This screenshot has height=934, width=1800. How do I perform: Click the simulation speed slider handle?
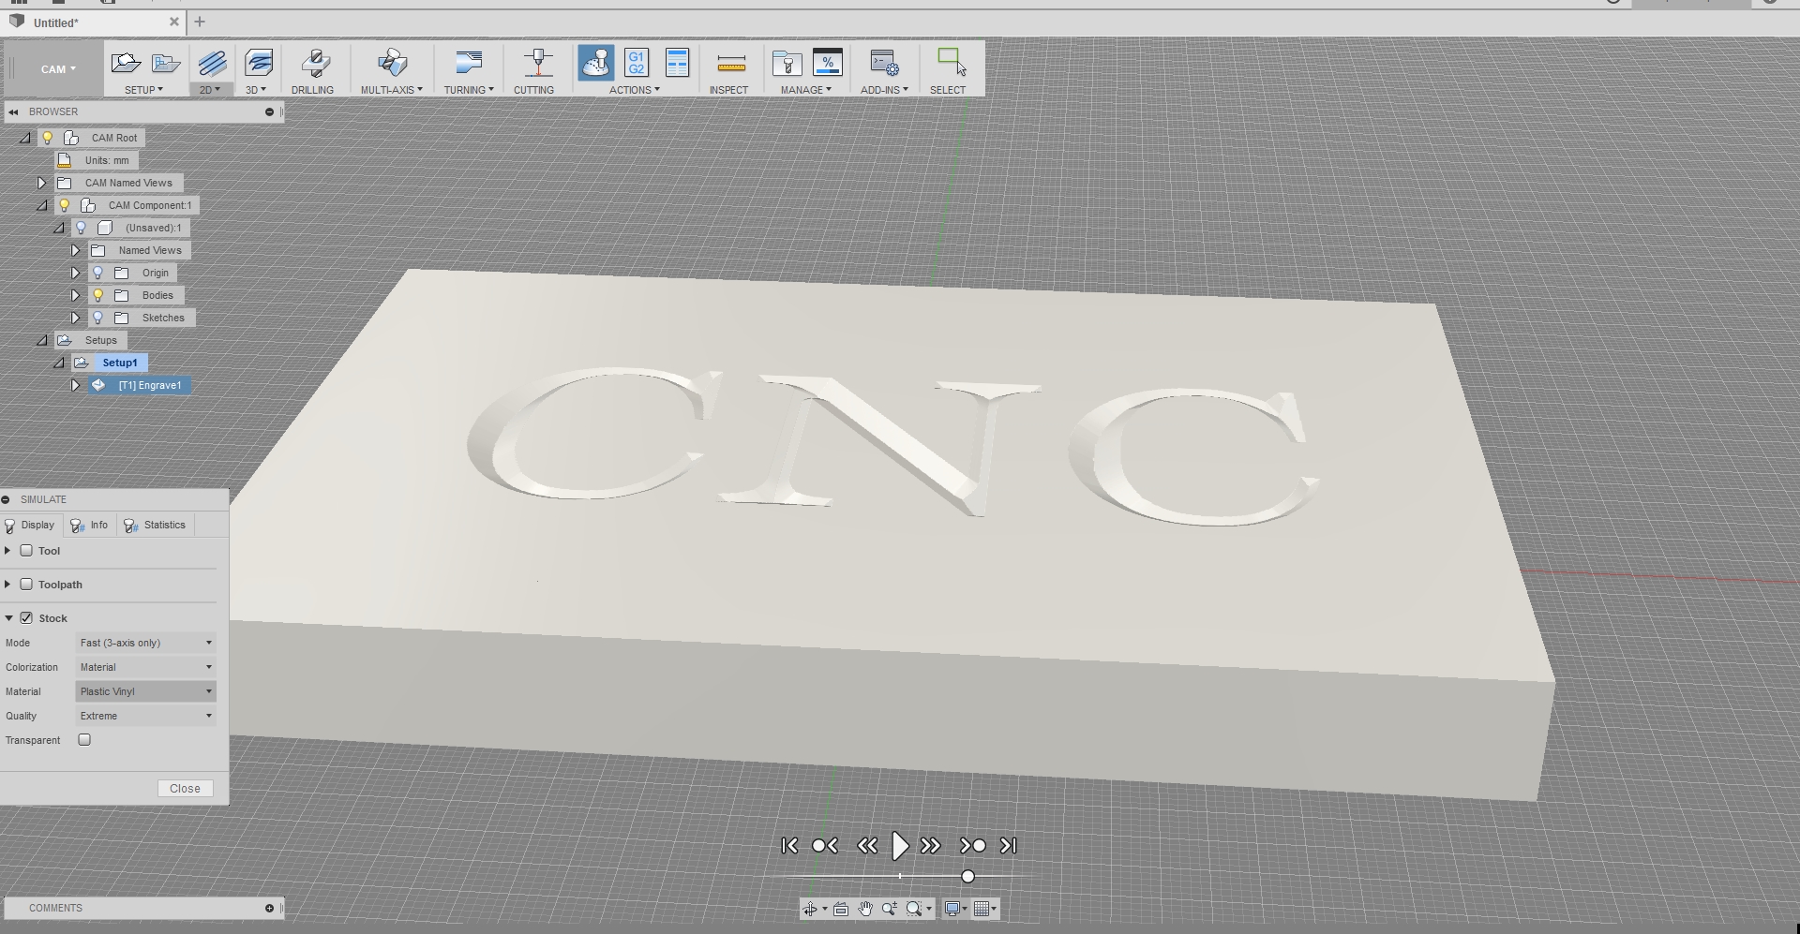tap(967, 877)
